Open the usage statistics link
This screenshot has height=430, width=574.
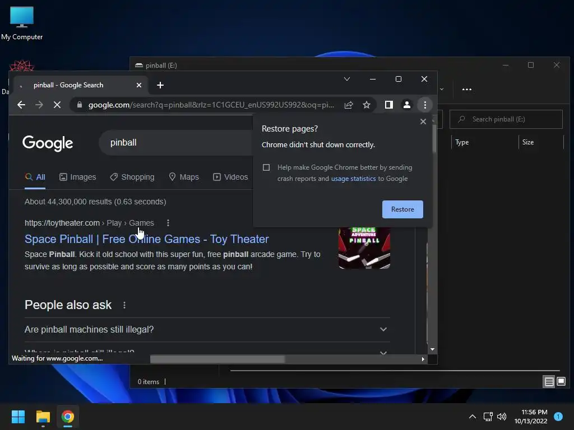point(353,179)
